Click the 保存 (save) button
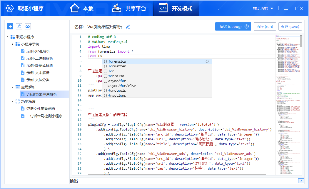 click(290, 26)
